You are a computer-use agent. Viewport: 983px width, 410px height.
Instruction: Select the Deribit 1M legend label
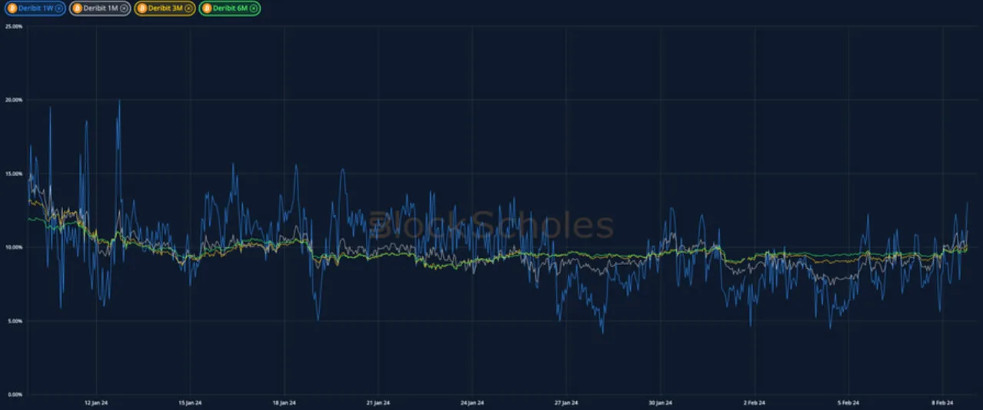[101, 8]
